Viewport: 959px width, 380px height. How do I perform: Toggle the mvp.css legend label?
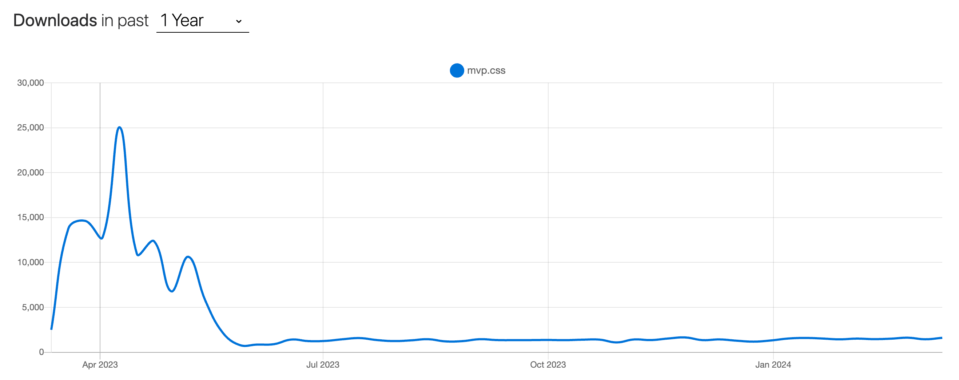click(486, 70)
